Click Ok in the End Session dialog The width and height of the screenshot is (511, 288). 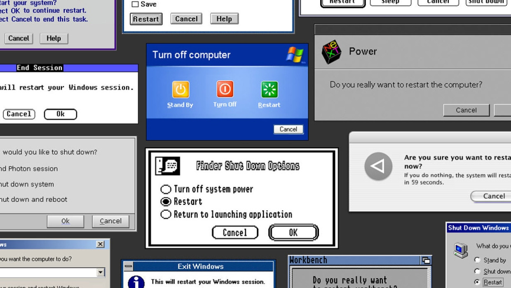(x=60, y=114)
